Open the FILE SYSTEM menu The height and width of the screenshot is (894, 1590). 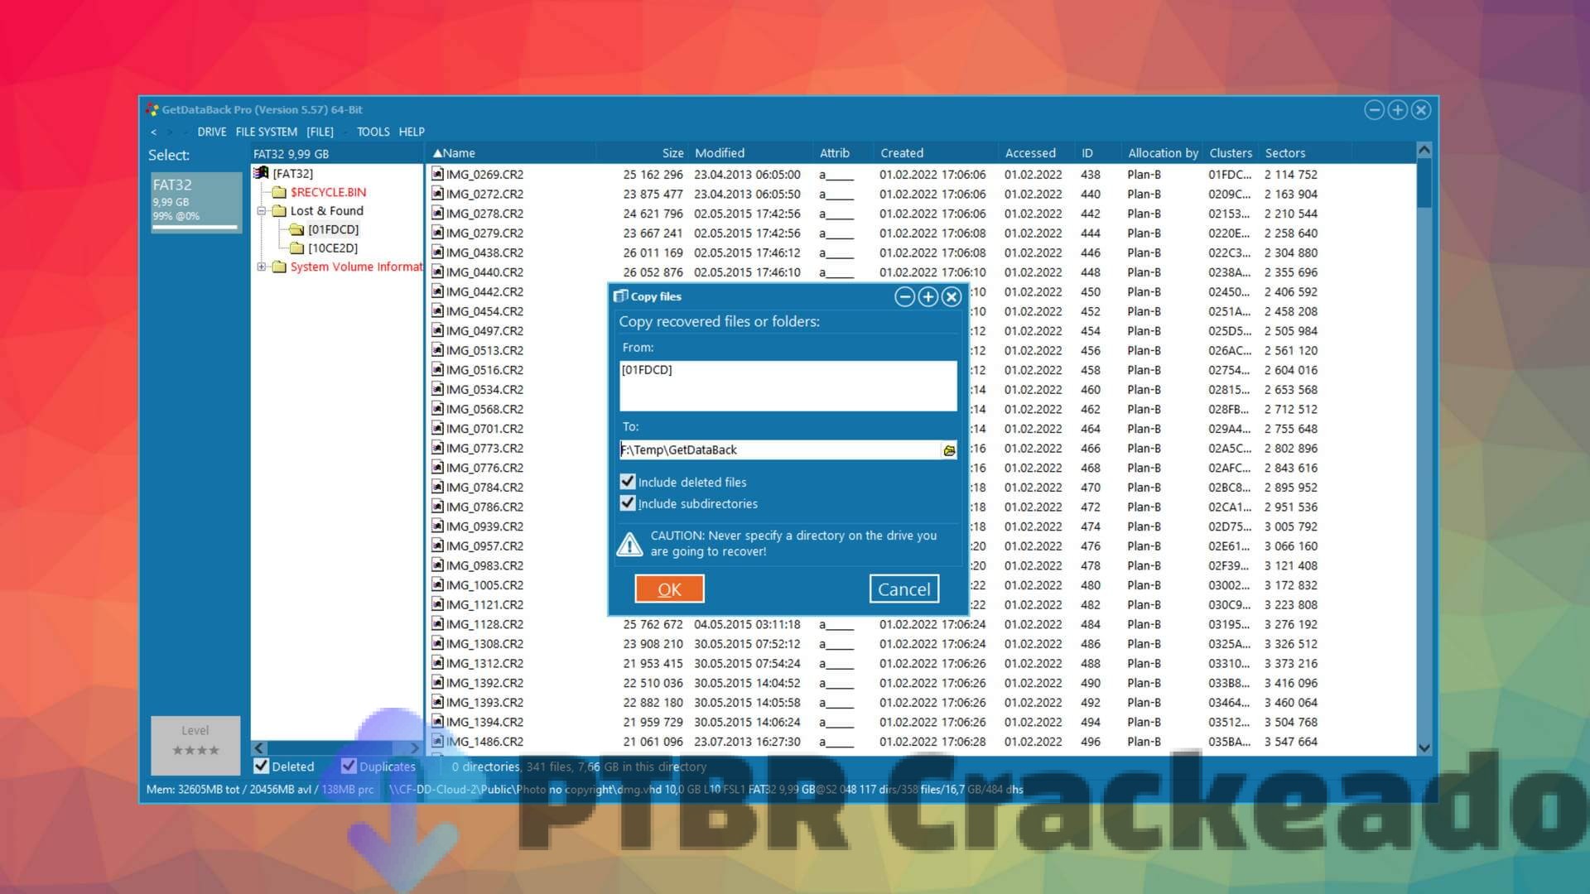266,132
